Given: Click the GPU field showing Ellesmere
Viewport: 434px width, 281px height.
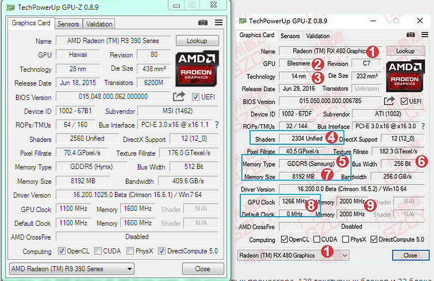Looking at the screenshot, I should tap(299, 63).
